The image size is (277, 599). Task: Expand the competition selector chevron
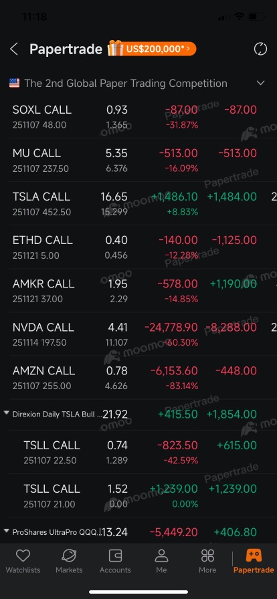coord(260,84)
